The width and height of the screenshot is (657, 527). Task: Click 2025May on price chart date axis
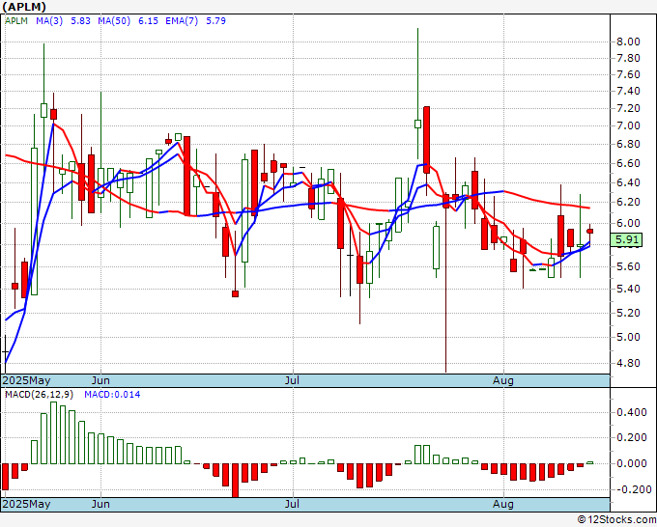tap(27, 380)
